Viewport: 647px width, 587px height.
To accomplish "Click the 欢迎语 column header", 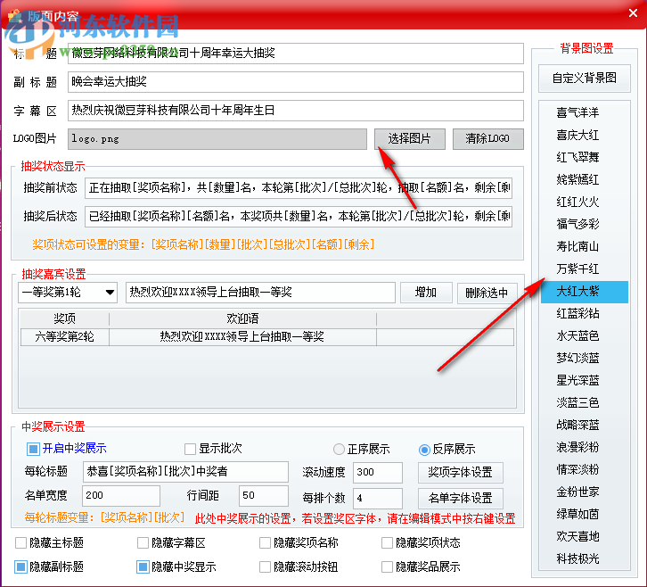I will (242, 318).
